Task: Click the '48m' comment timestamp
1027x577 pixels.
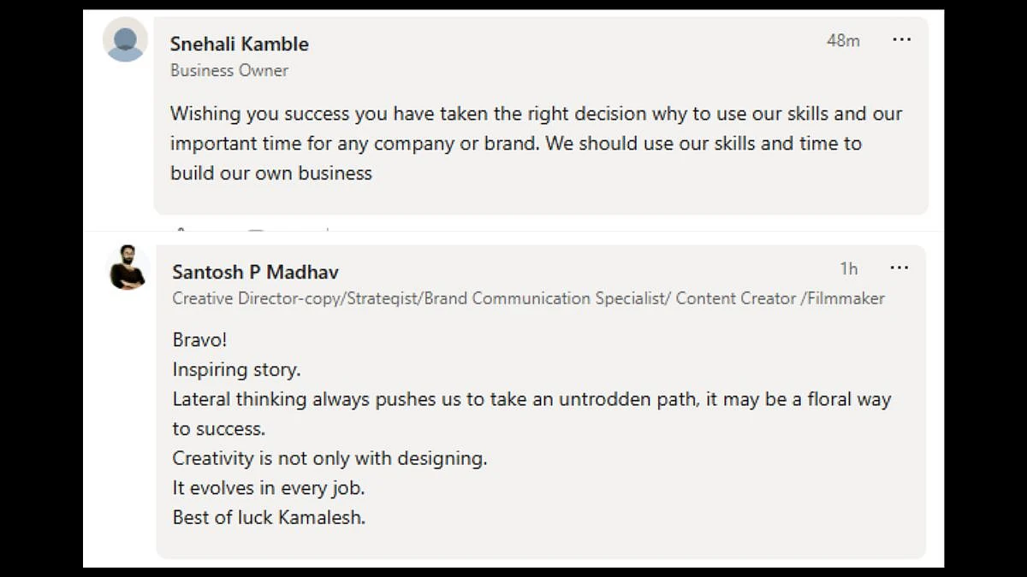Action: point(843,40)
